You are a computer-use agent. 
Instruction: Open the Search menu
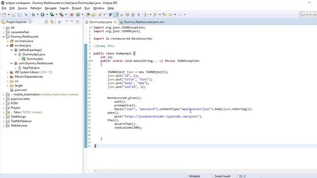[x=64, y=8]
